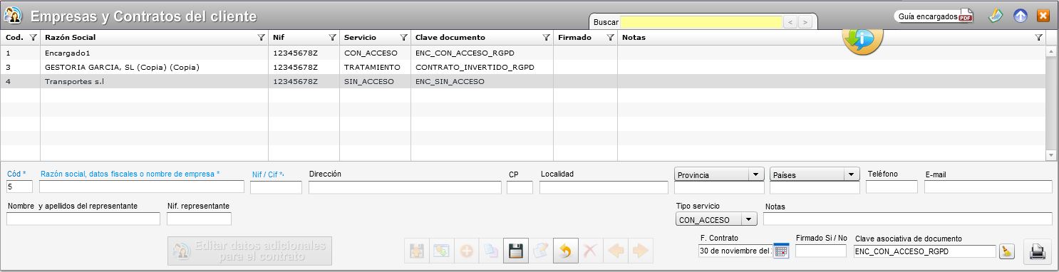Click the Firmado Si / No field
The width and height of the screenshot is (1059, 272).
[x=821, y=251]
